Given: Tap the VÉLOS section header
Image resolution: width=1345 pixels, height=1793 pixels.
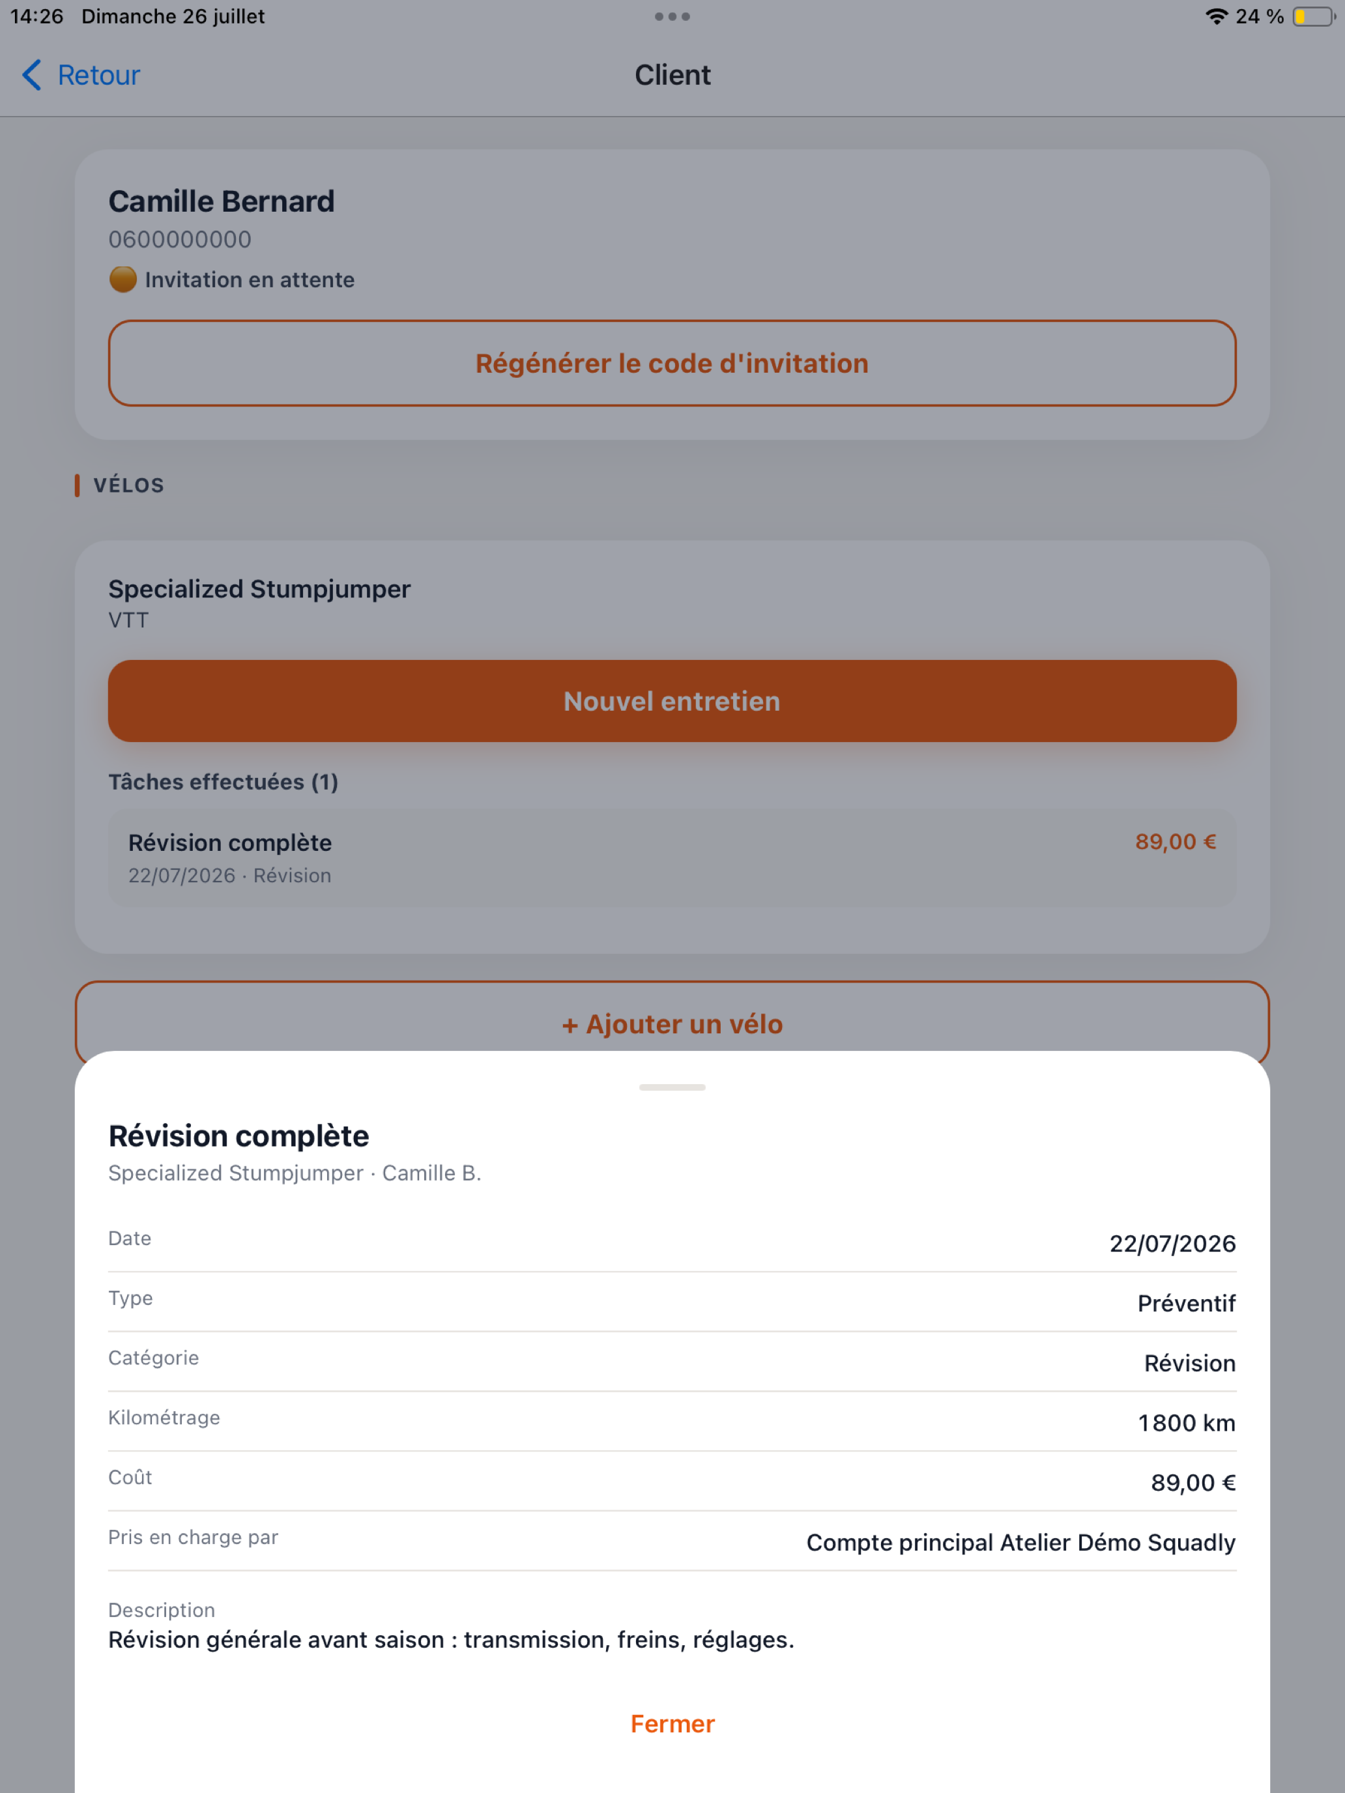Looking at the screenshot, I should [129, 485].
